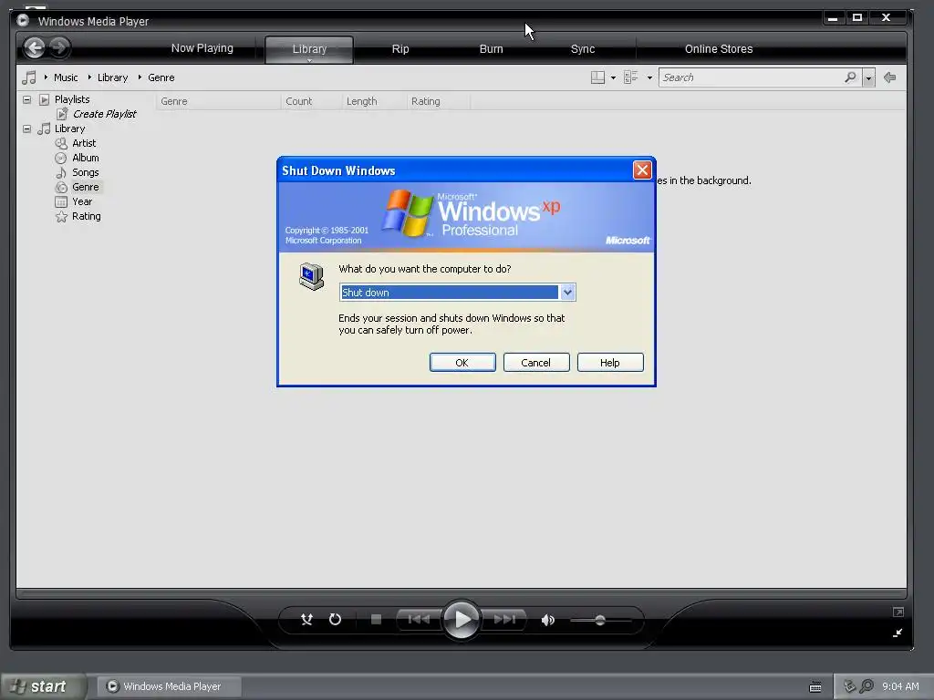The width and height of the screenshot is (934, 700).
Task: Select the Rating star icon
Action: [61, 216]
